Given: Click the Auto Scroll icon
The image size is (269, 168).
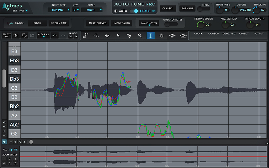Looking at the screenshot, I should (172, 36).
